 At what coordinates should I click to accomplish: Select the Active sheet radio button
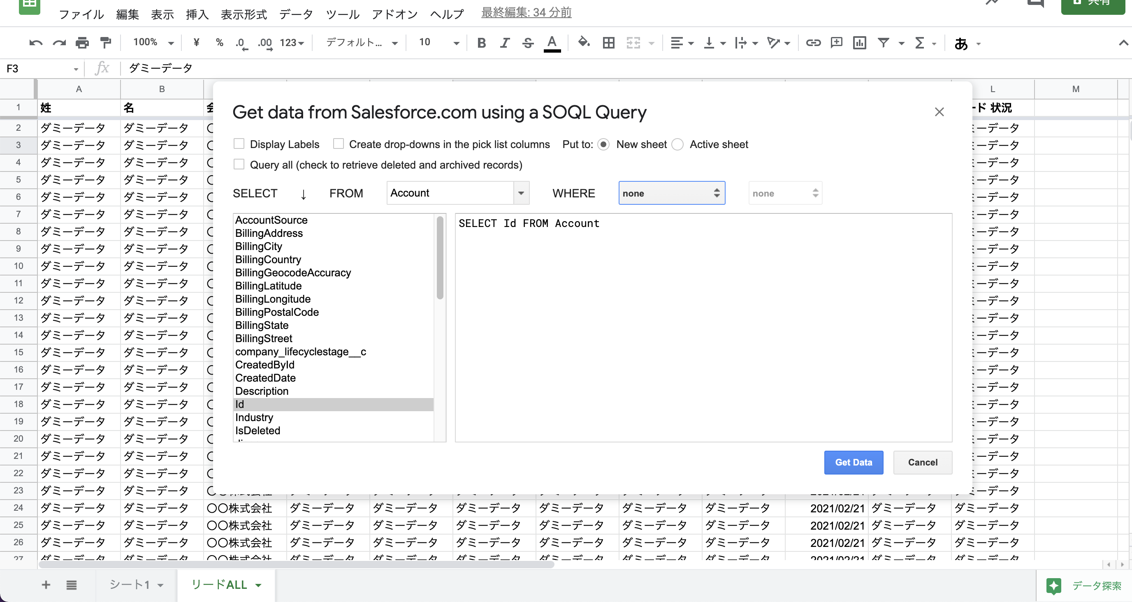click(x=677, y=144)
